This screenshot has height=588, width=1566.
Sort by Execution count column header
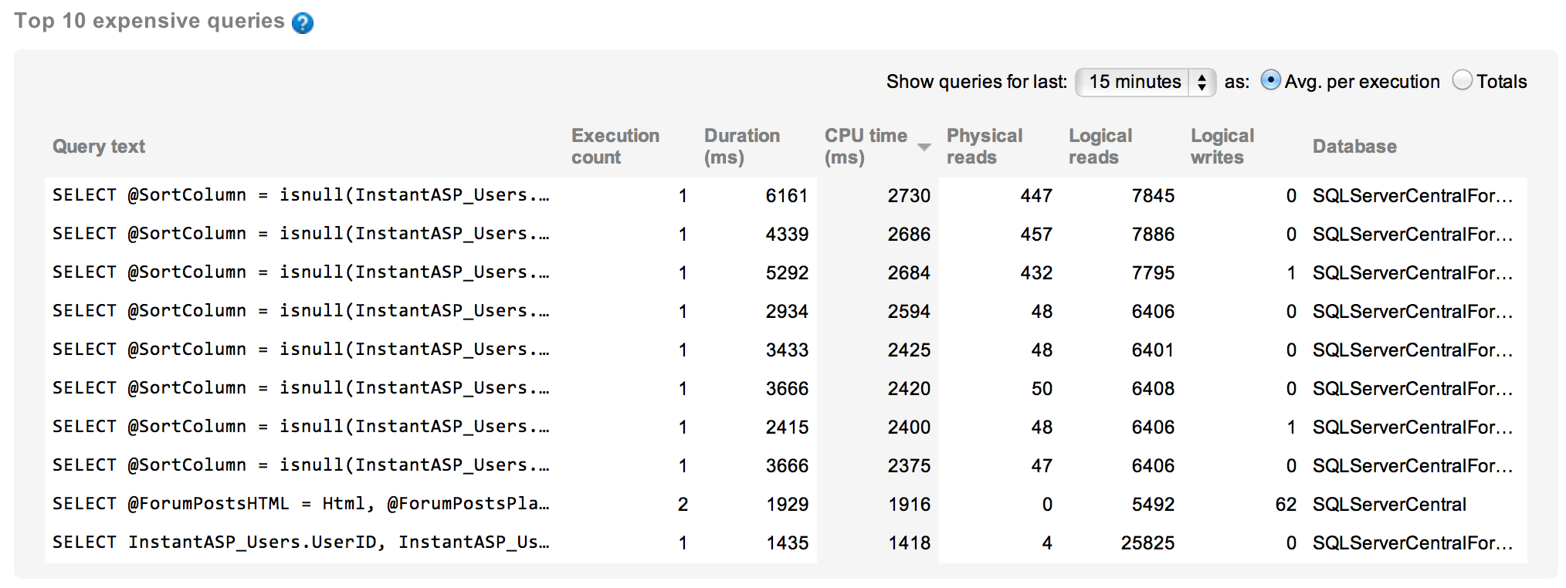[615, 147]
